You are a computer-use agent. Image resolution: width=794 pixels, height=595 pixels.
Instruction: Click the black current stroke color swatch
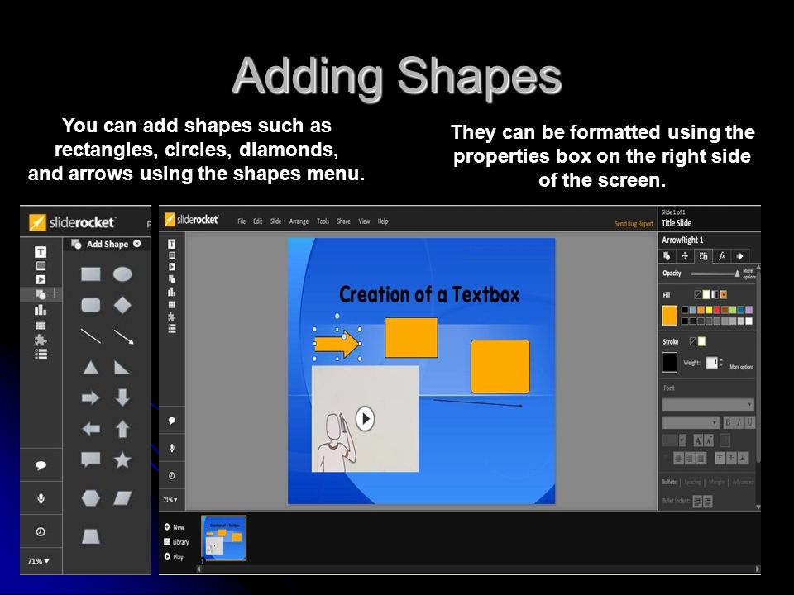669,362
